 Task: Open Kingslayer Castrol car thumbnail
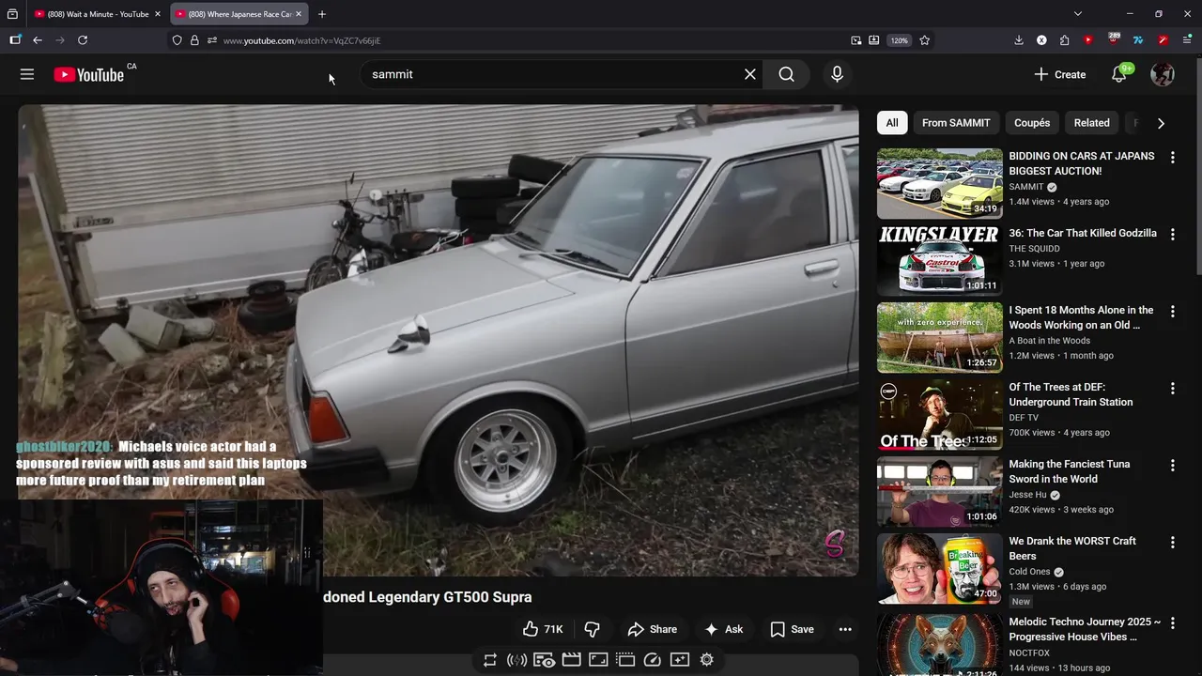(x=940, y=260)
